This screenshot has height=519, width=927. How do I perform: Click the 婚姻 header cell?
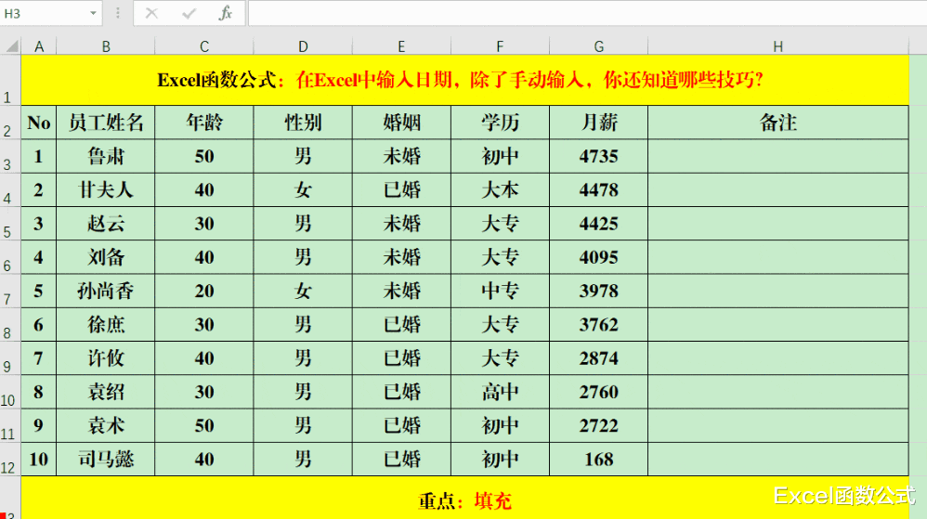click(401, 123)
